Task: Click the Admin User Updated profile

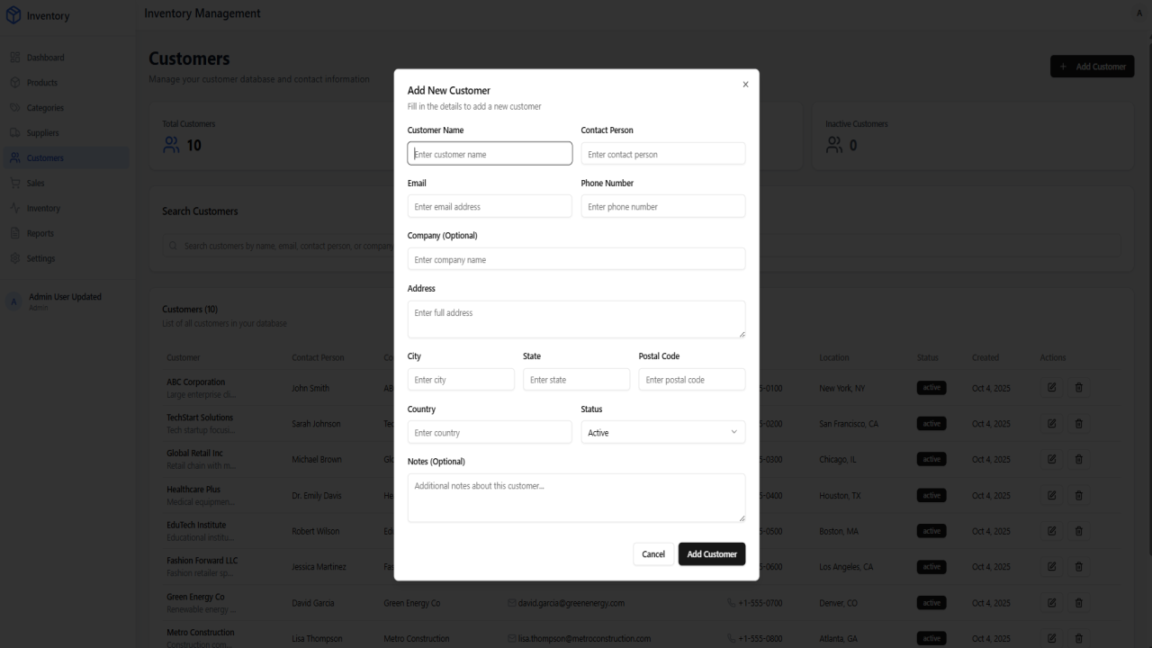Action: (x=65, y=301)
